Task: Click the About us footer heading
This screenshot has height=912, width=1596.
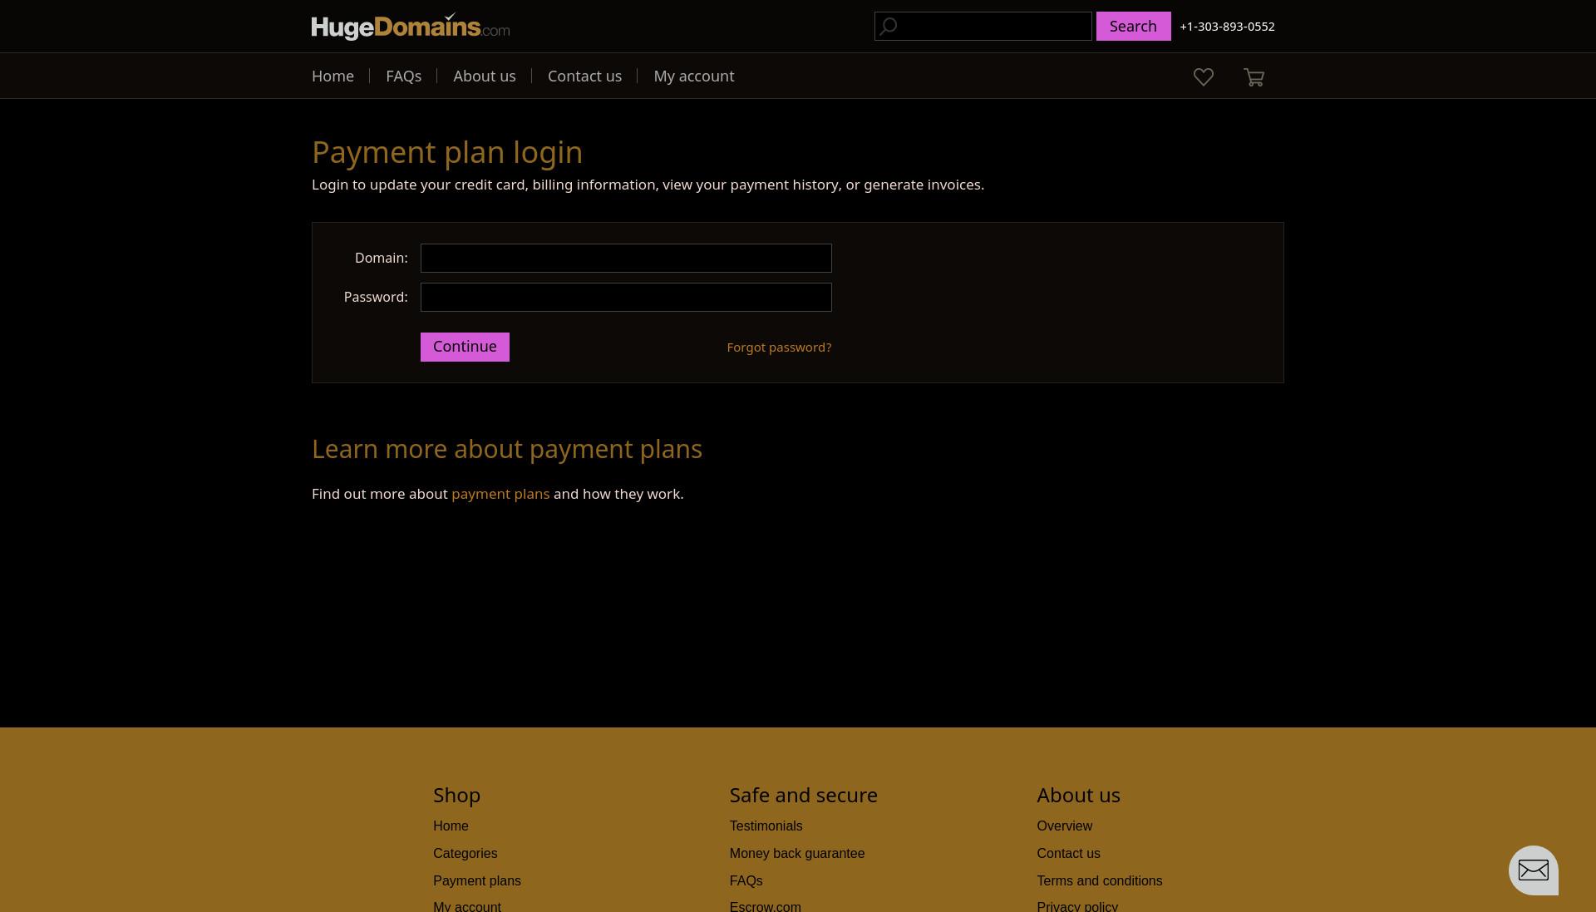Action: click(x=1078, y=796)
